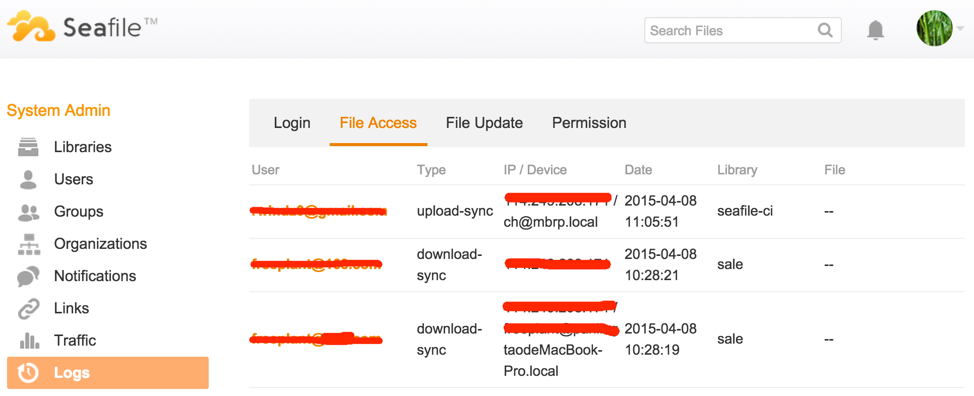Click the Notifications speech bubble icon
The image size is (974, 396).
click(x=28, y=276)
